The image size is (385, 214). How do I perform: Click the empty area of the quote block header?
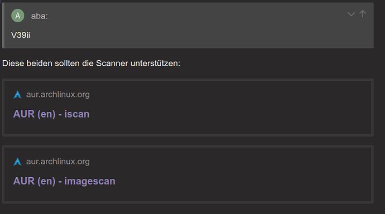coord(196,16)
